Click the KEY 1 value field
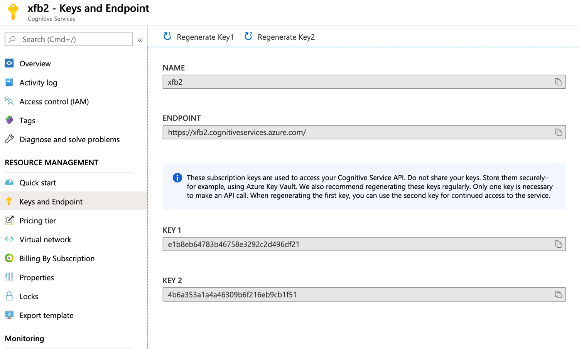 point(364,244)
